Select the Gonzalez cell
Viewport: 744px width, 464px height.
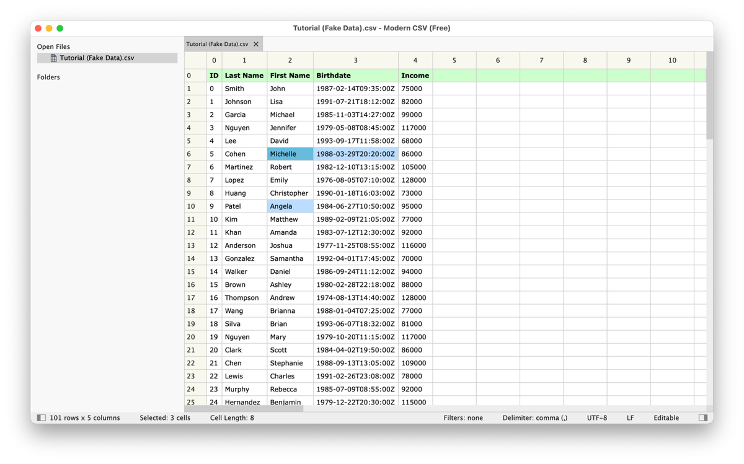(x=244, y=258)
